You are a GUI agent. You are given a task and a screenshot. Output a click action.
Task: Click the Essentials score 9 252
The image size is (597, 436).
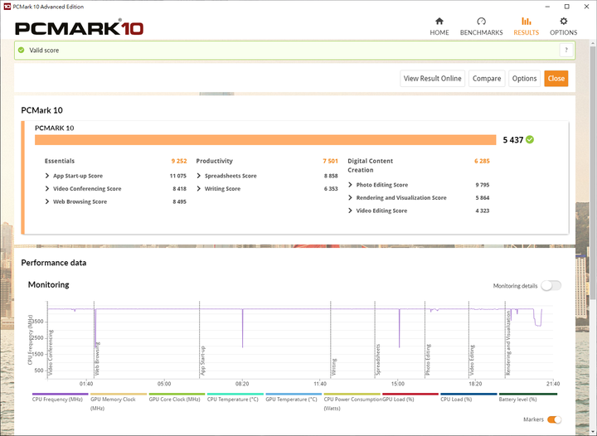tap(179, 161)
